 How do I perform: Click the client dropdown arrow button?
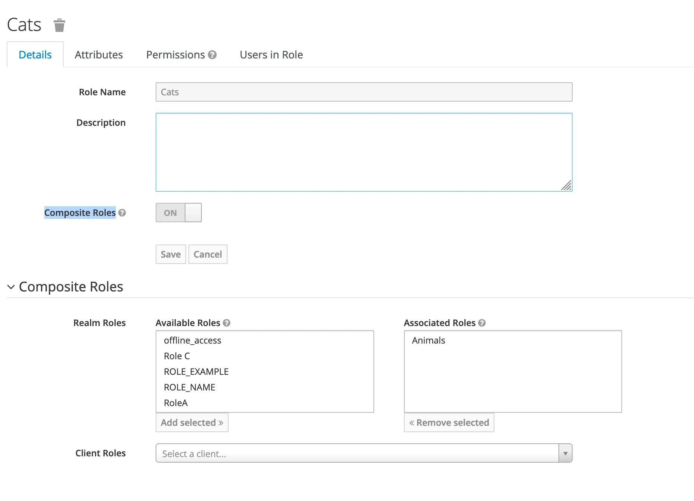[x=565, y=453]
